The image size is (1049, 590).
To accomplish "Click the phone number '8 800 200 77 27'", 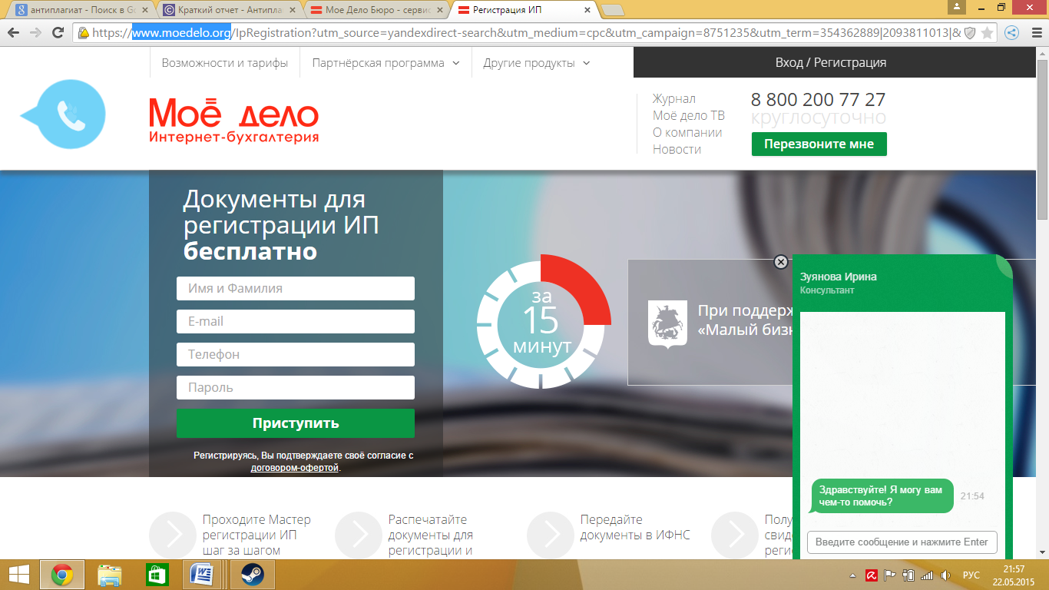I will 818,100.
